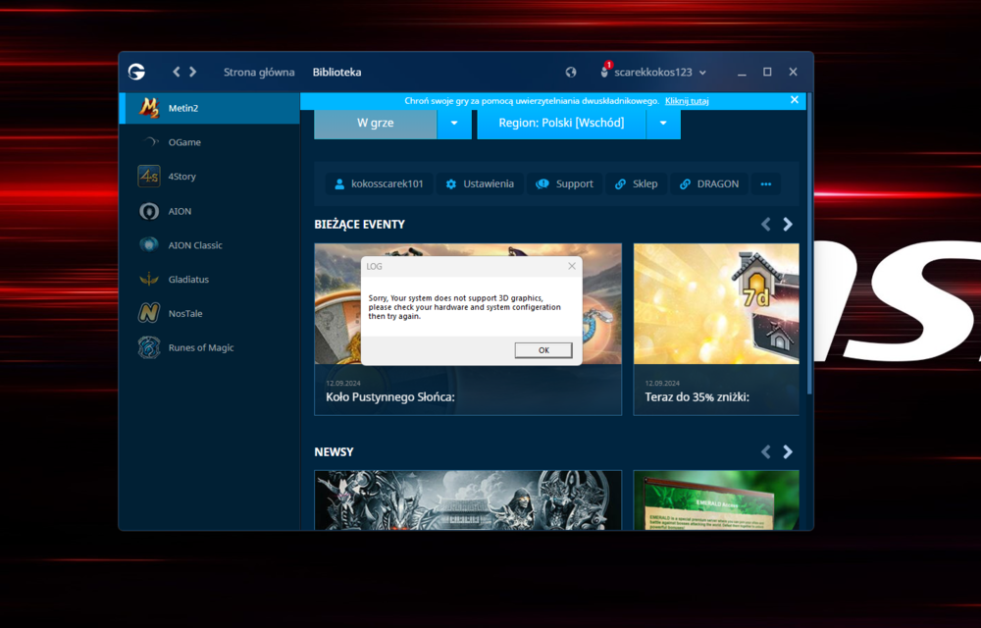
Task: Open the Sklep shop link
Action: (x=637, y=183)
